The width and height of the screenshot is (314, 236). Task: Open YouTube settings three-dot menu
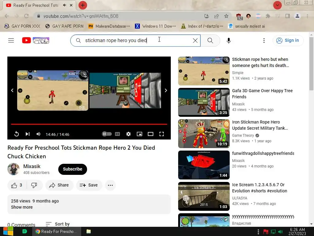click(264, 41)
